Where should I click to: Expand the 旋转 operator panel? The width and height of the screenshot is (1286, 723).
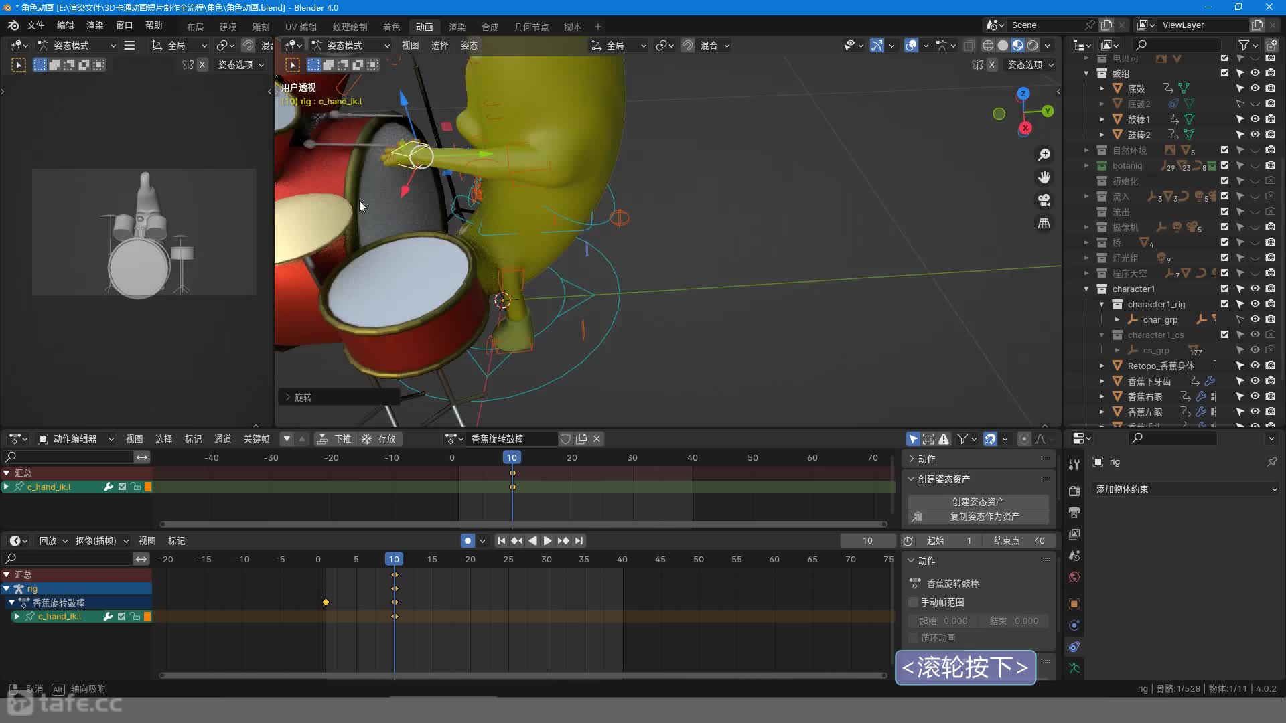[x=288, y=398]
